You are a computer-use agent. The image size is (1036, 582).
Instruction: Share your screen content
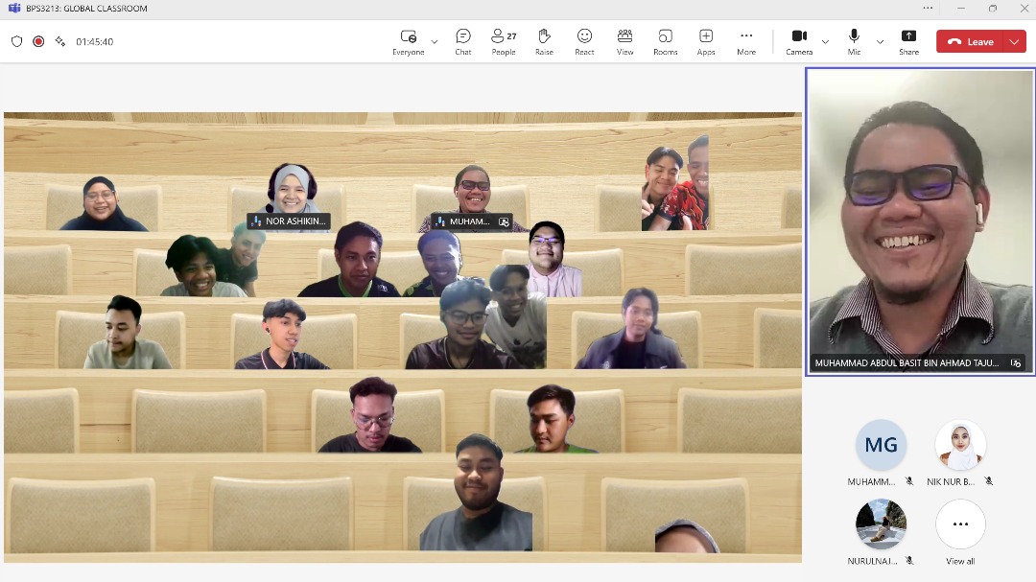coord(908,41)
